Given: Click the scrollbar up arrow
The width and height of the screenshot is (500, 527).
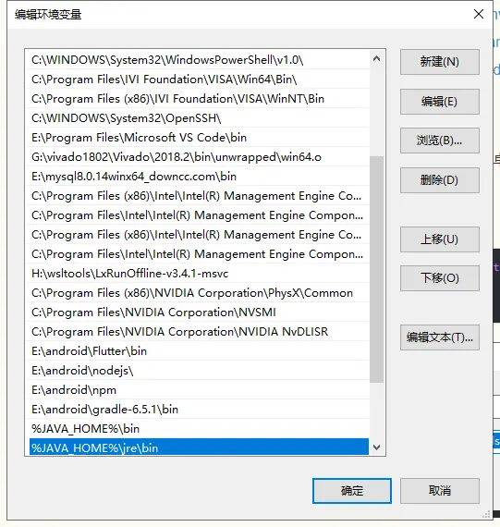Looking at the screenshot, I should click(x=377, y=59).
